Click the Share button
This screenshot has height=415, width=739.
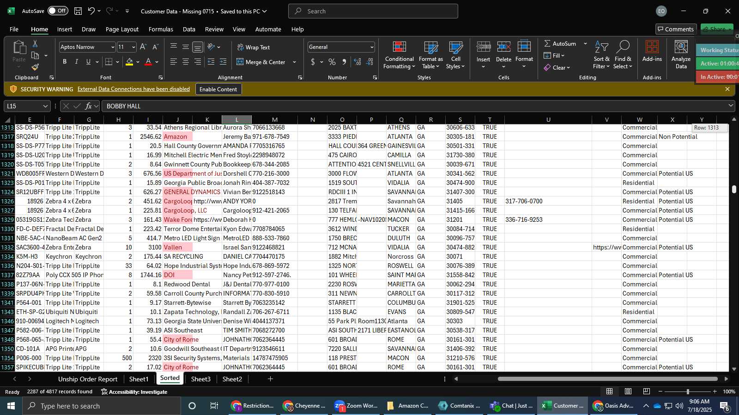(x=717, y=29)
